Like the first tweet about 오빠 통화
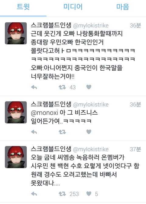This screenshot has height=204, width=146. 89,87
